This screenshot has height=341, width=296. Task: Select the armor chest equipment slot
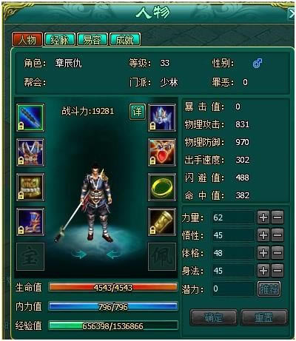(x=30, y=152)
